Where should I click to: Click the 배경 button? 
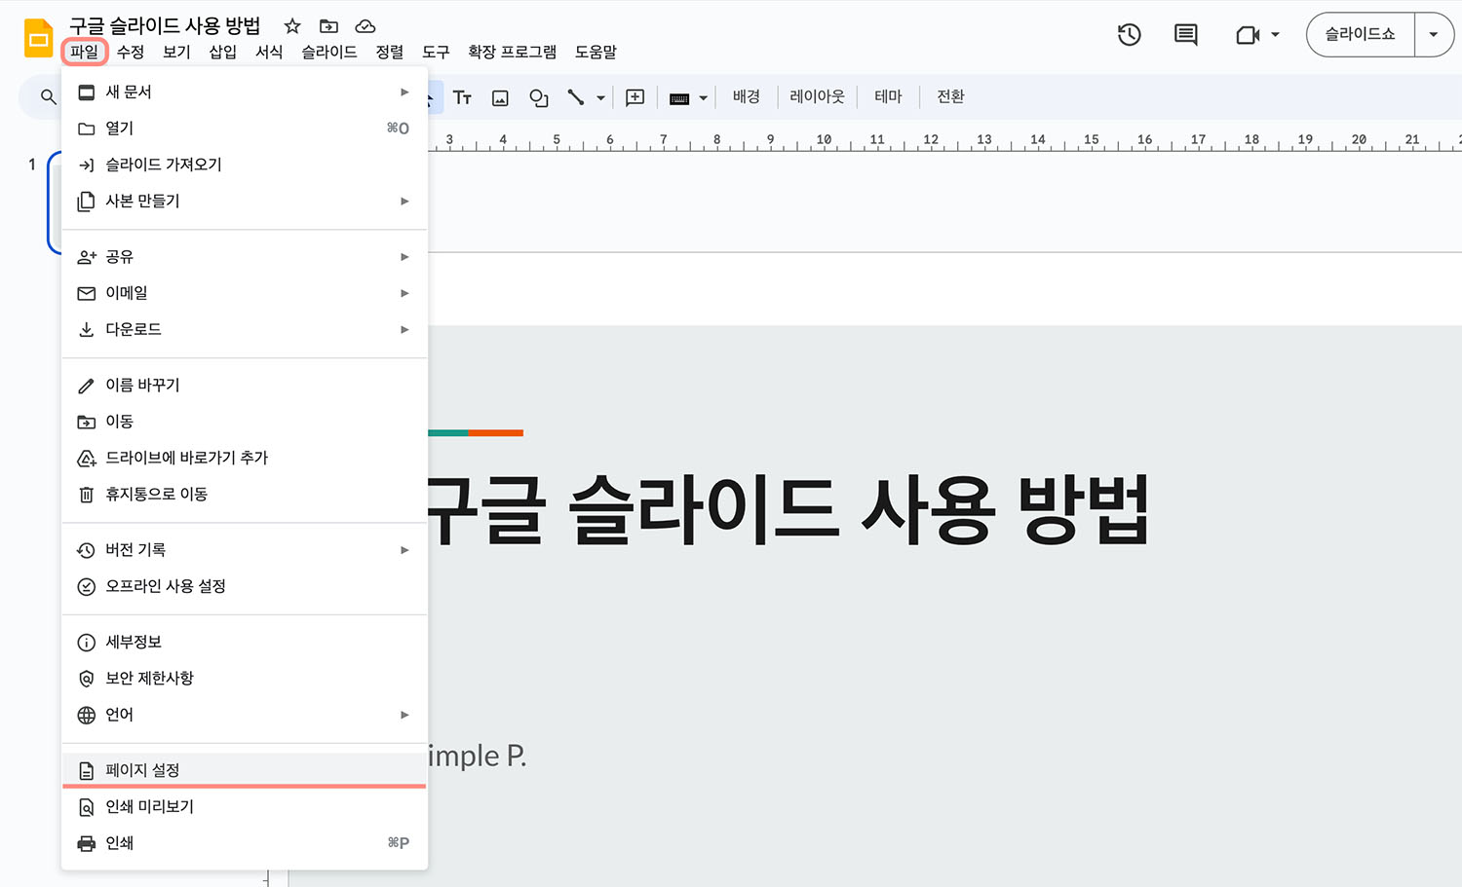point(746,96)
